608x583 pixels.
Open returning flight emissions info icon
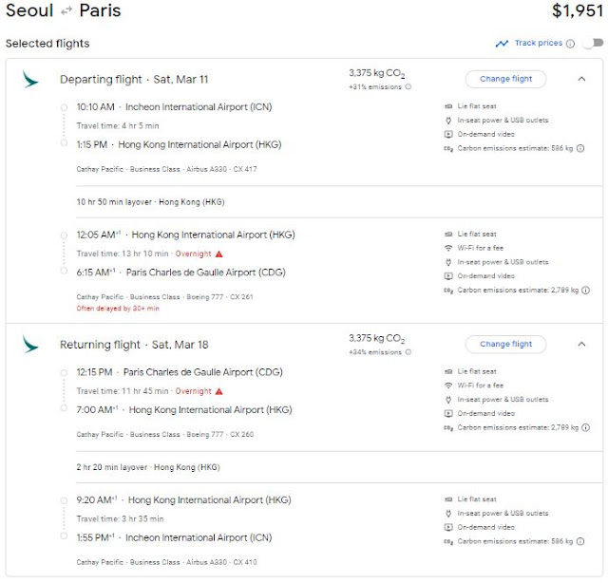[408, 352]
